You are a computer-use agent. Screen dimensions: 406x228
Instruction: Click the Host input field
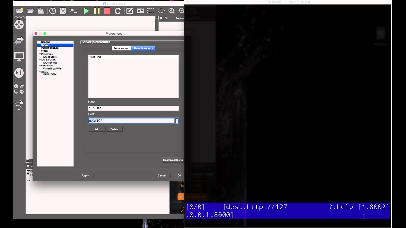click(x=133, y=108)
